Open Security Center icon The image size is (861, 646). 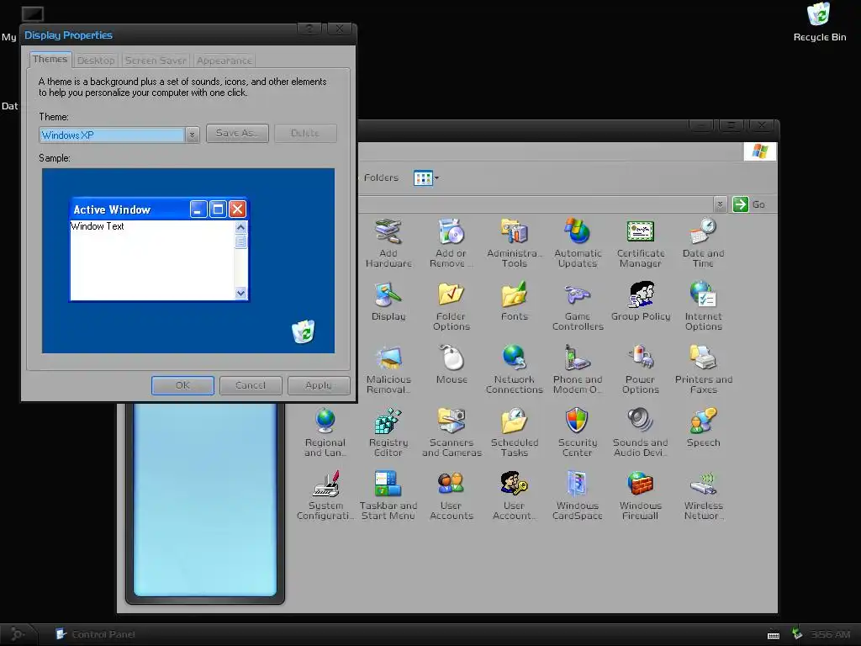(578, 432)
